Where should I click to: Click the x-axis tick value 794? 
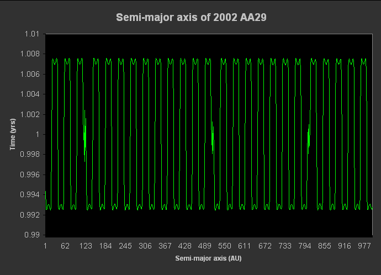click(x=305, y=246)
